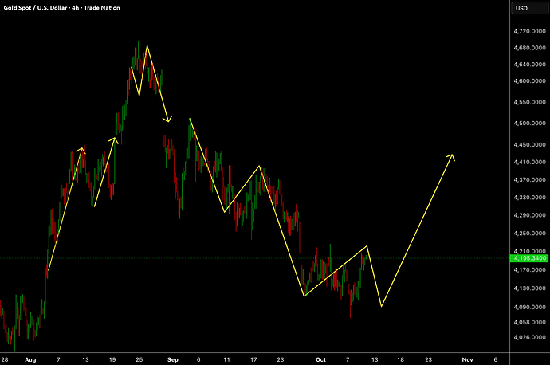Viewport: 550px width, 365px height.
Task: Click the Oct label on time axis
Action: point(320,359)
